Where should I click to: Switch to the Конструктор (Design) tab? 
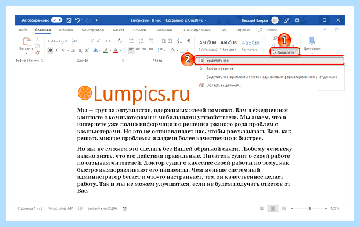coord(93,30)
